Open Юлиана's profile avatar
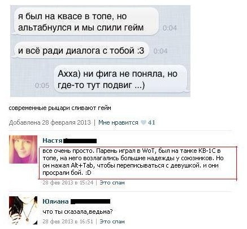 pyautogui.click(x=23, y=210)
